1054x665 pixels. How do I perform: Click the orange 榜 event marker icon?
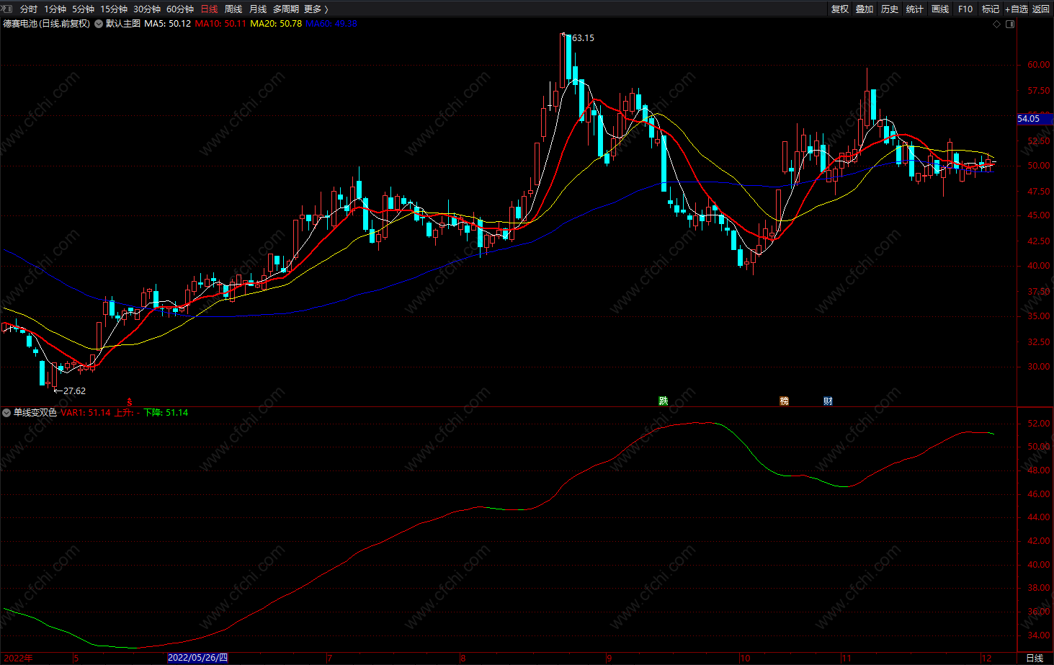pos(784,401)
